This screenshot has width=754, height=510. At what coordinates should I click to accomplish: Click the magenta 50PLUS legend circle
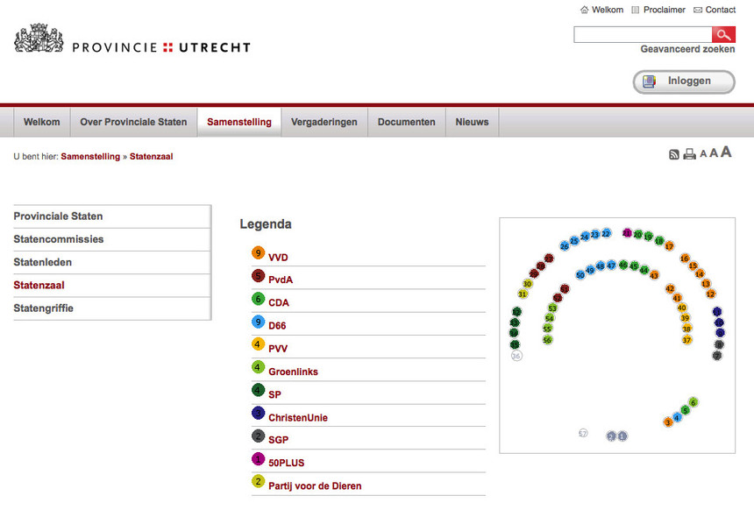[259, 459]
